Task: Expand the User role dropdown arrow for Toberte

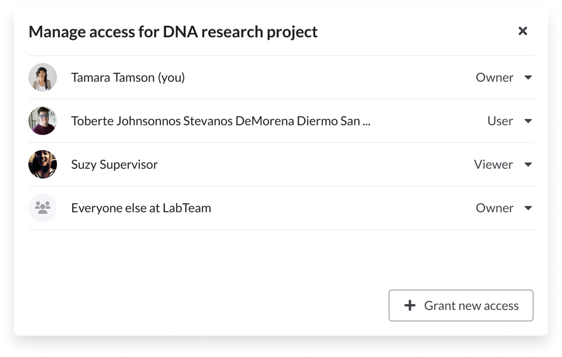Action: [x=528, y=121]
